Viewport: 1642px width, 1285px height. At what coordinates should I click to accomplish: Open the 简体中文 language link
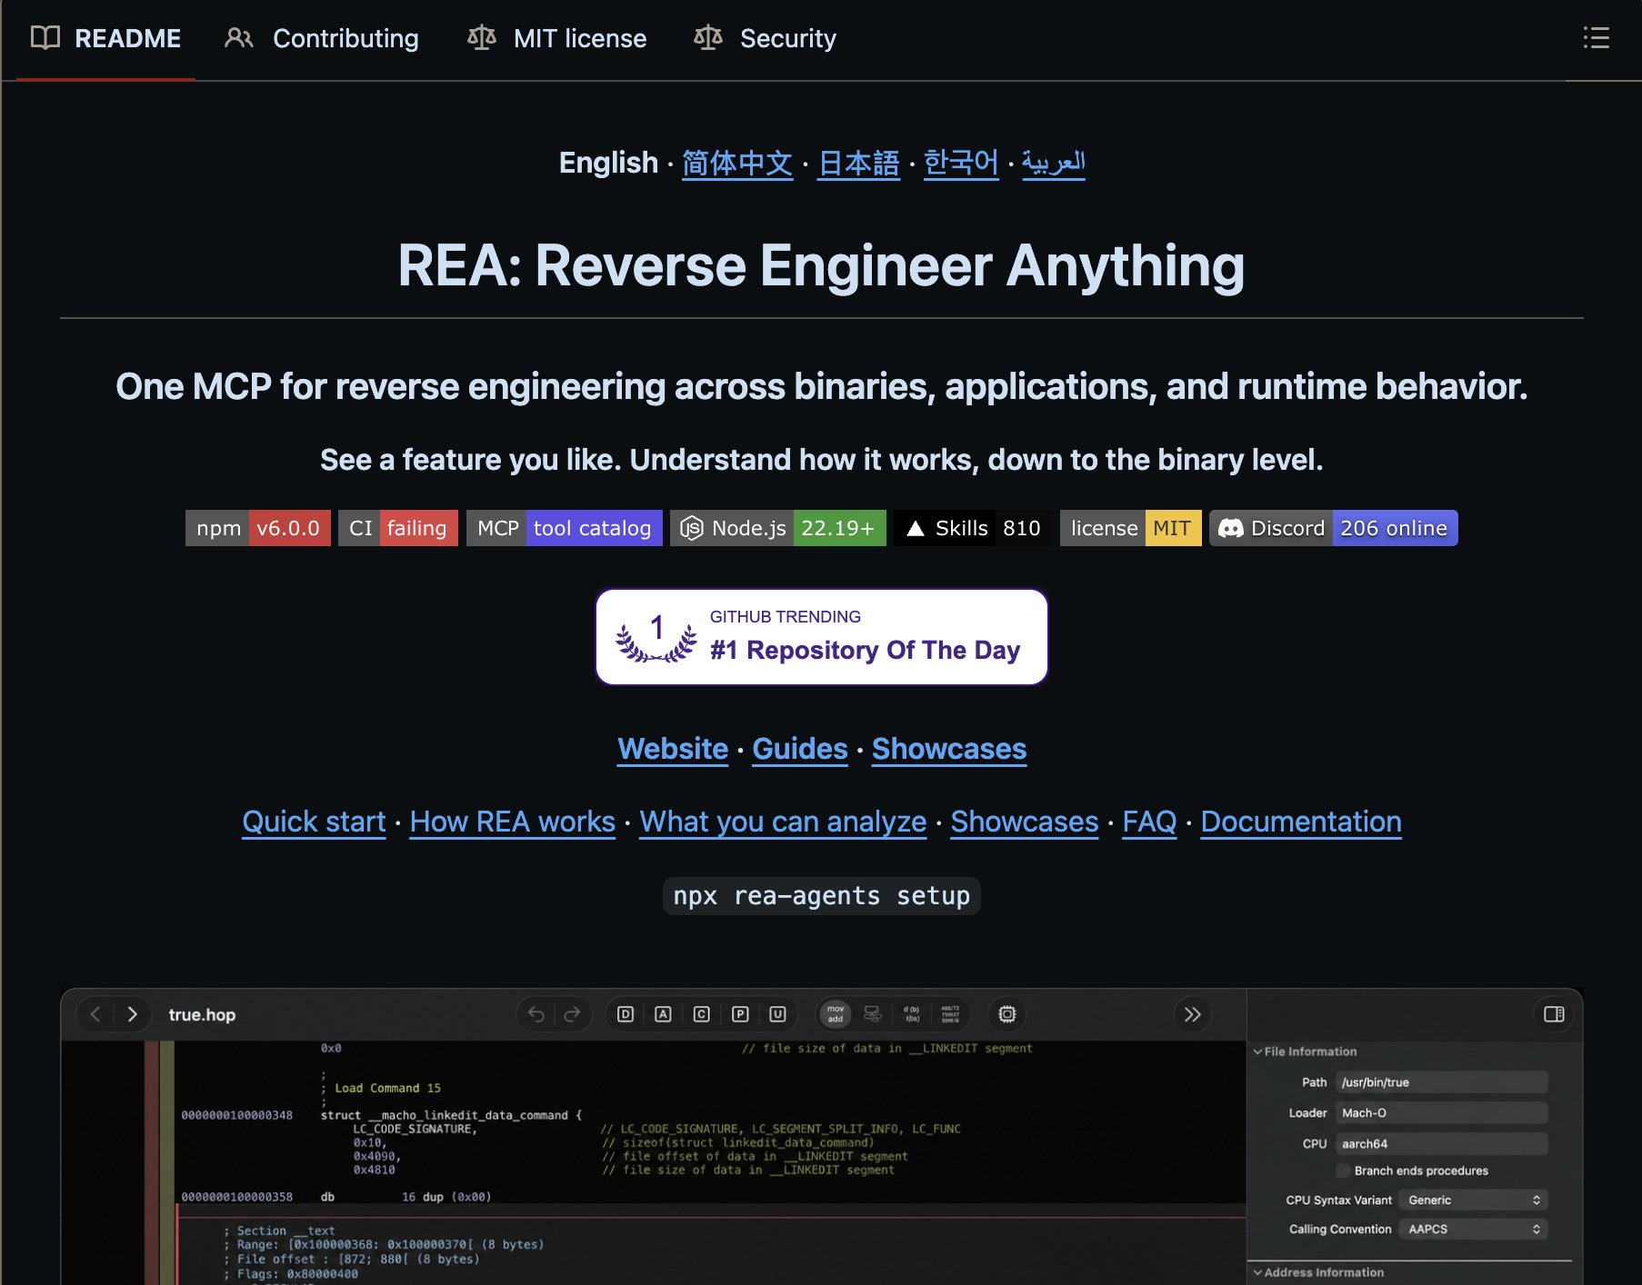[737, 163]
